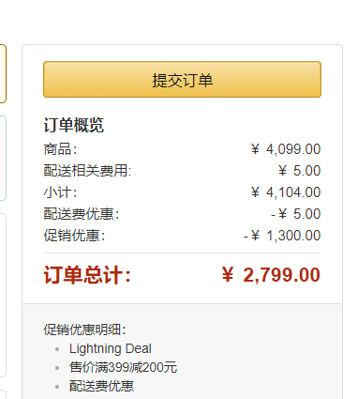Click the ¥ 4,104.00 subtotal amount

coord(286,192)
